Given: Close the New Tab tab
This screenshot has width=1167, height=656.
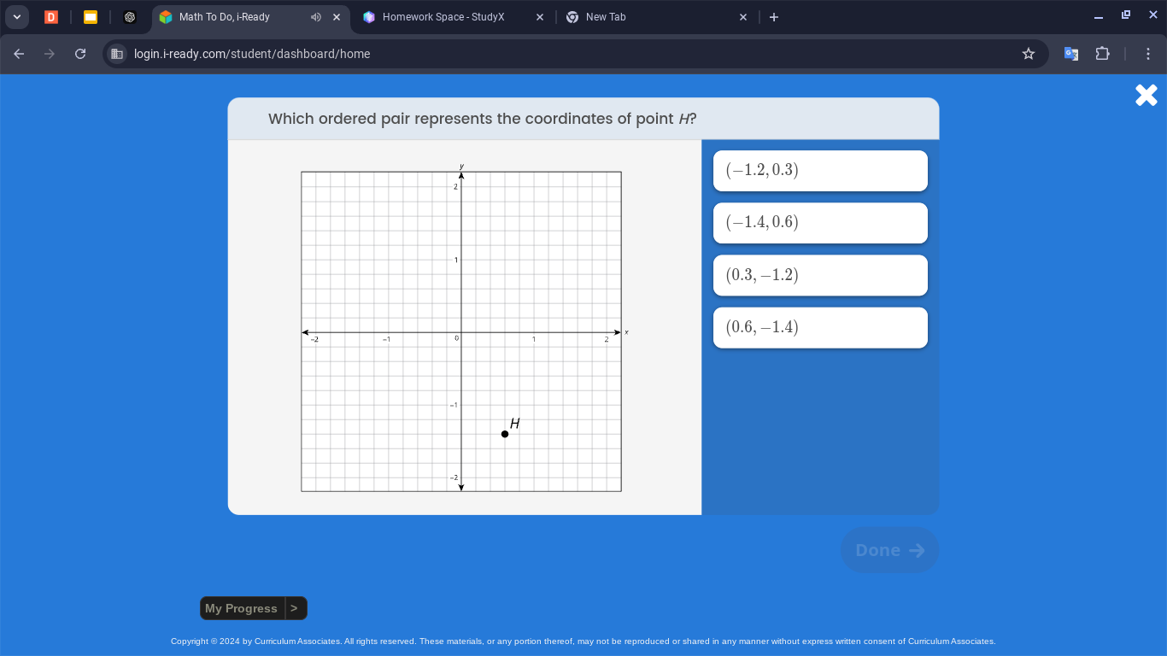Looking at the screenshot, I should pos(743,17).
